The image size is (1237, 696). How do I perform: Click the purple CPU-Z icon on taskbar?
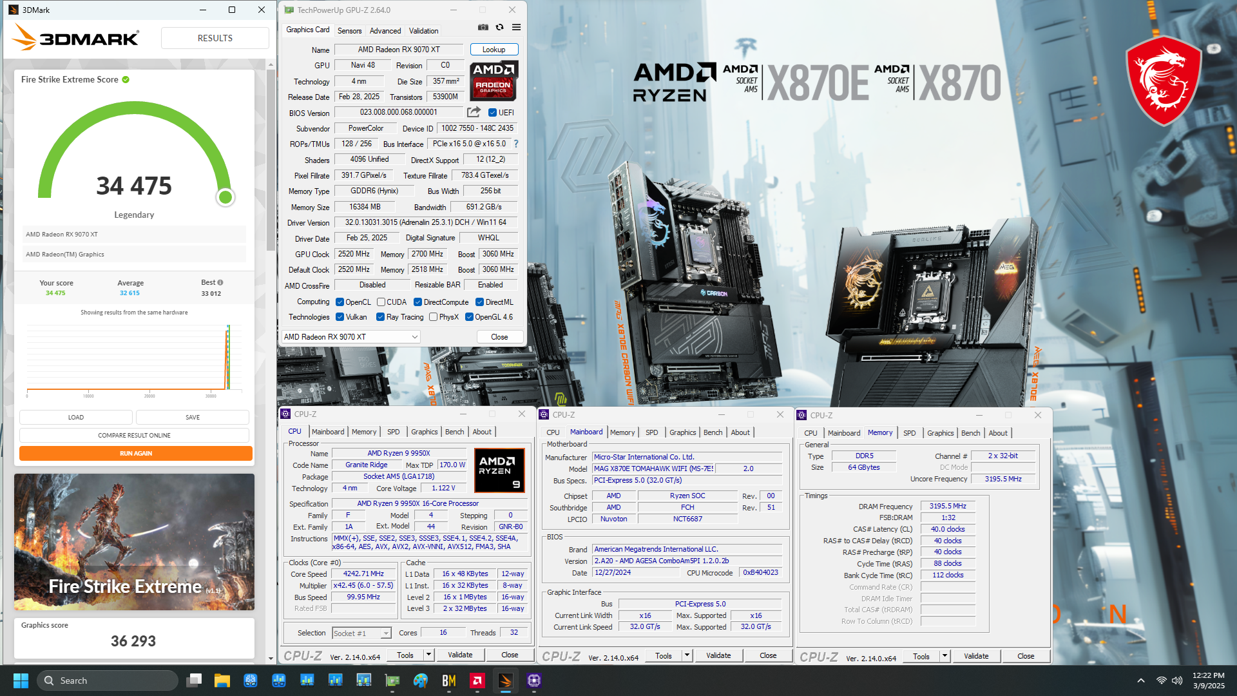pos(534,681)
